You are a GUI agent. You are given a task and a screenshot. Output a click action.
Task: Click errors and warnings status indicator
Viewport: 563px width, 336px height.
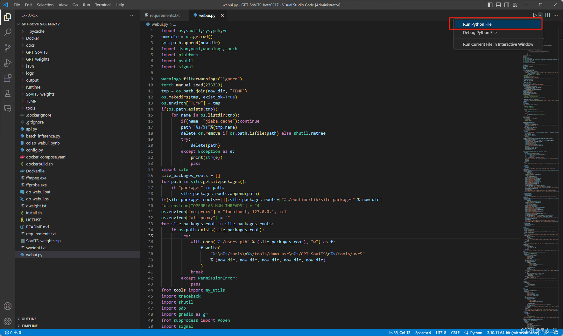pos(13,333)
